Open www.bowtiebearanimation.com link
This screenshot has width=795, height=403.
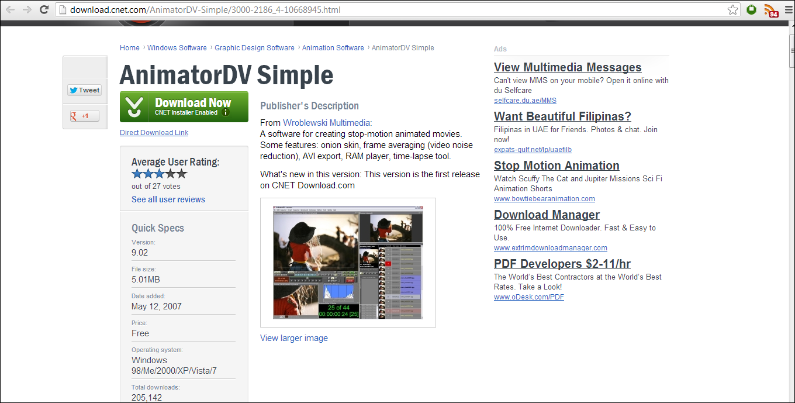pyautogui.click(x=544, y=199)
